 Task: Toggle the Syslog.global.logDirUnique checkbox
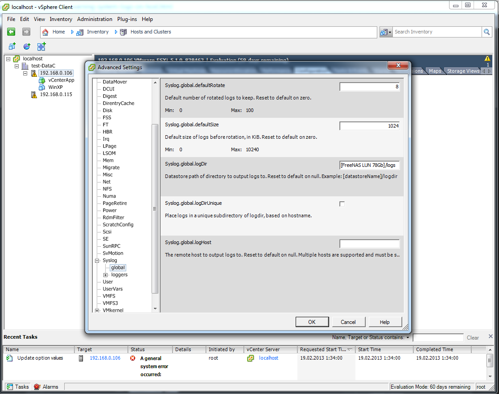click(x=342, y=204)
